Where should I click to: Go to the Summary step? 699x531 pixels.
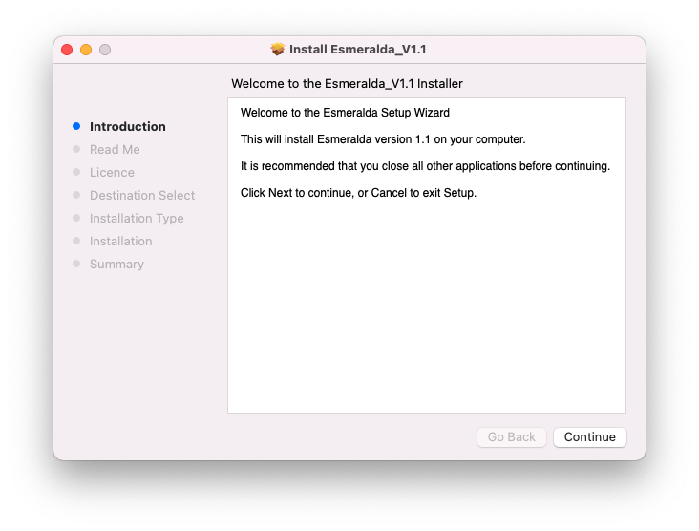(x=116, y=264)
